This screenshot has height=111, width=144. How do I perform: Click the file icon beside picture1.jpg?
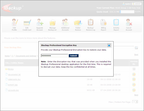[6, 84]
